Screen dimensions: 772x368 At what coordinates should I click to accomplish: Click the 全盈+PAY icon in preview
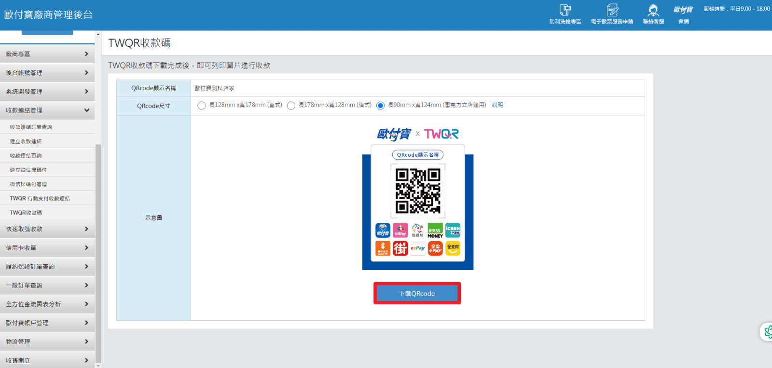pyautogui.click(x=435, y=248)
